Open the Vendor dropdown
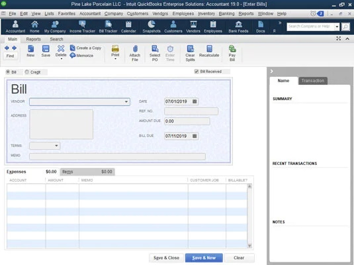This screenshot has height=265, width=354. pos(126,102)
